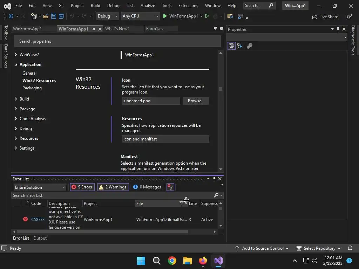Click the Undo arrow icon
The image size is (359, 269).
pos(72,16)
